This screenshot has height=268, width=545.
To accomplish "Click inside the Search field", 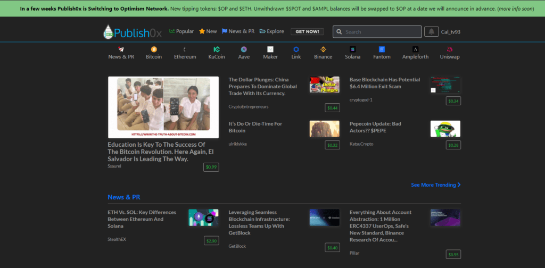I will (377, 31).
